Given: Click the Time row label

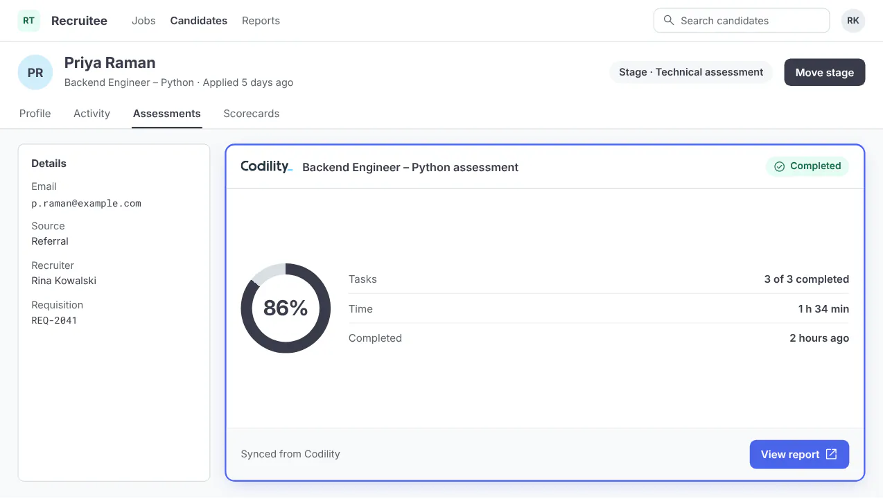Looking at the screenshot, I should click(360, 309).
